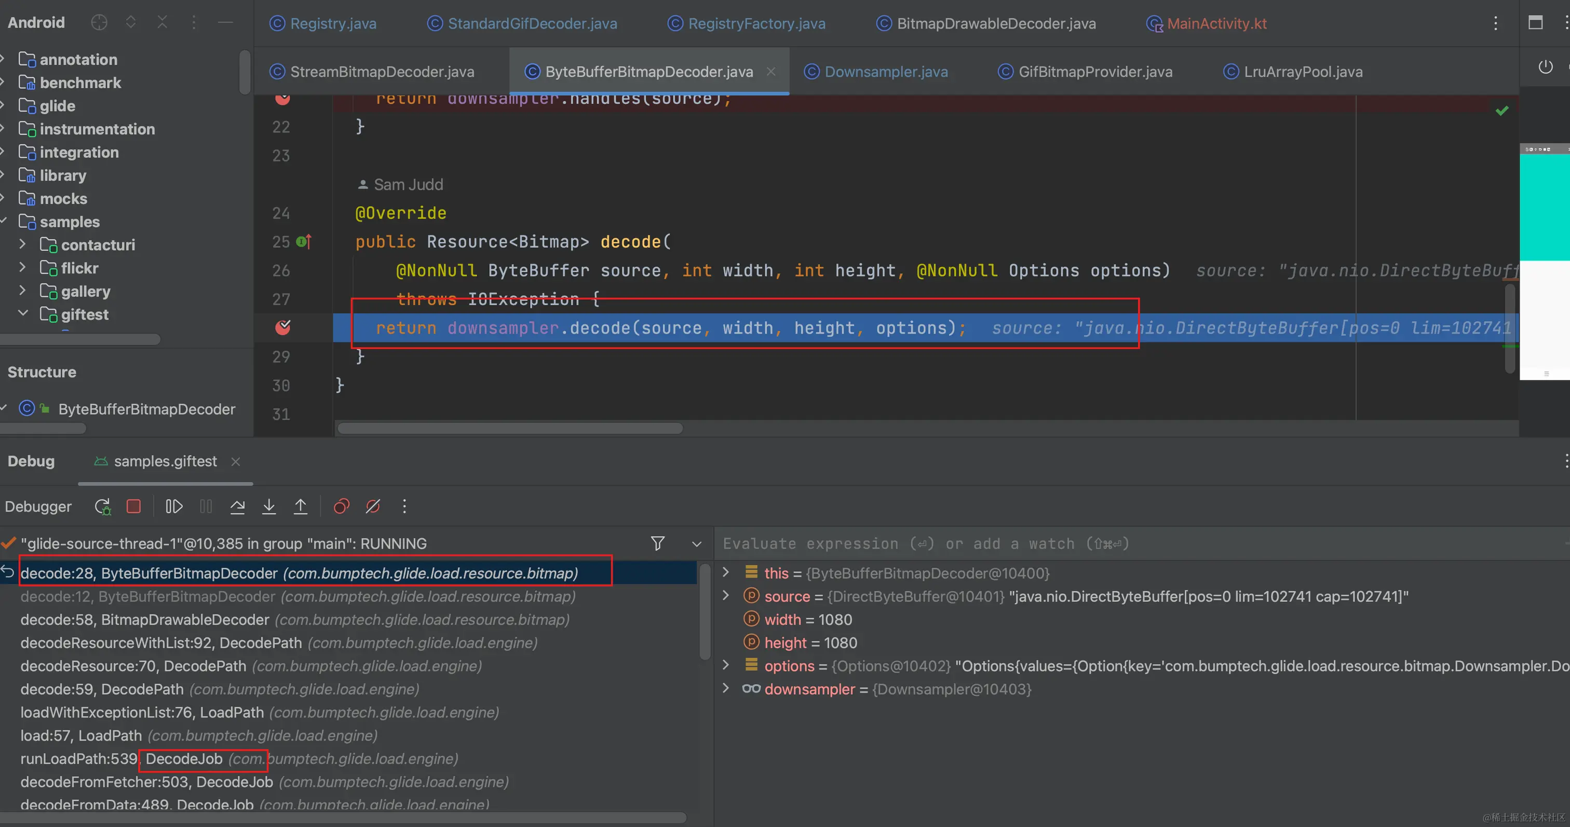The image size is (1570, 827).
Task: Open the editor tabs overflow menu
Action: [x=1495, y=23]
